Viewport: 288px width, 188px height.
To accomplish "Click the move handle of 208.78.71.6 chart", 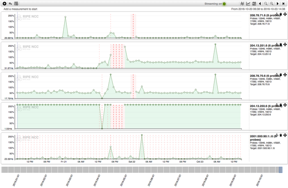I will (x=285, y=14).
